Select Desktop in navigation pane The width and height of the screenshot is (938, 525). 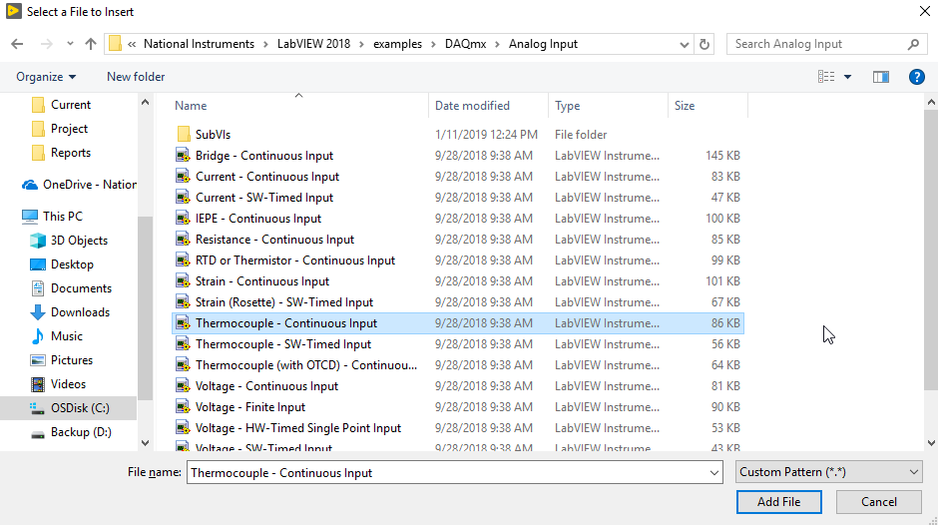point(72,263)
